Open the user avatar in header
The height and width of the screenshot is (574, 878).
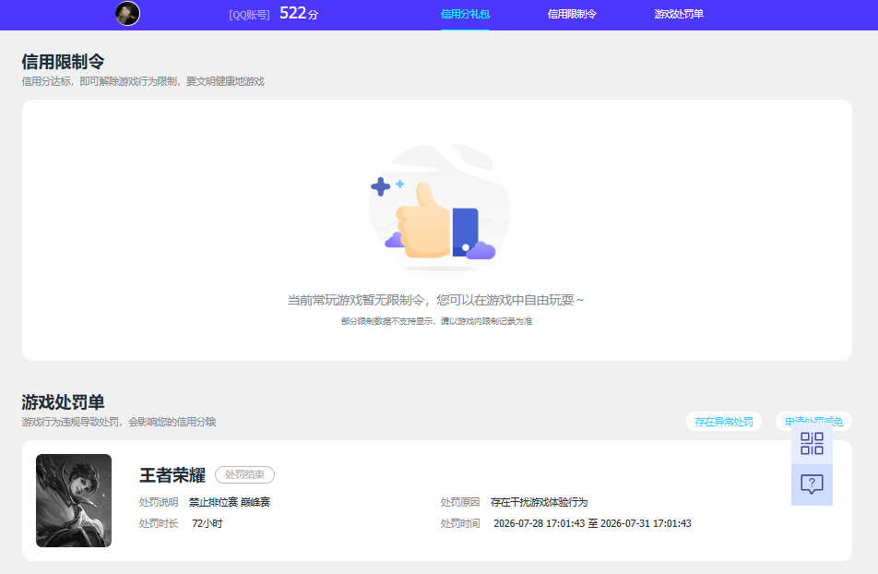pyautogui.click(x=127, y=14)
